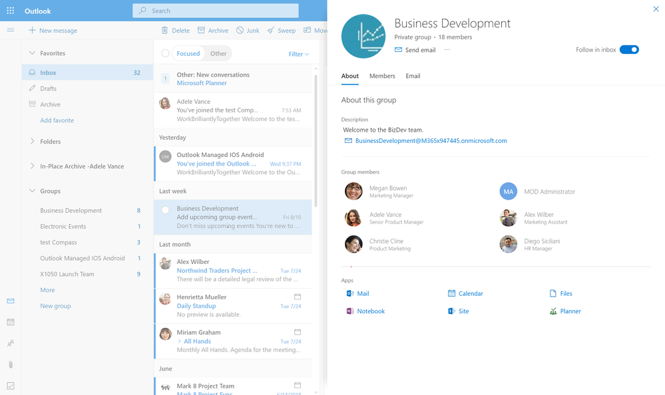Image resolution: width=665 pixels, height=395 pixels.
Task: Open Northwind Traders Project message
Action: [233, 271]
